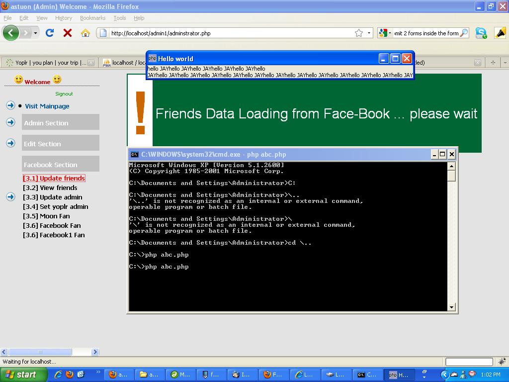This screenshot has width=509, height=382.
Task: Open the Help menu
Action: coord(139,18)
